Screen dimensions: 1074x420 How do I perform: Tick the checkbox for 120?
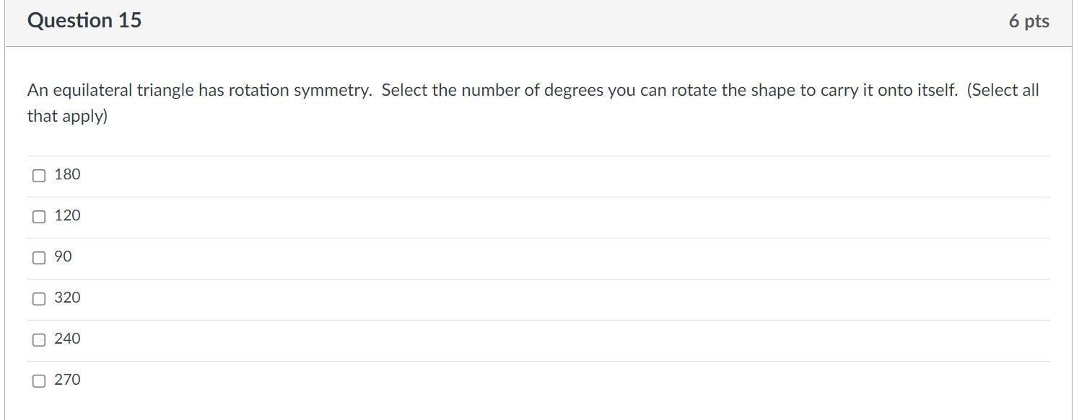click(39, 216)
